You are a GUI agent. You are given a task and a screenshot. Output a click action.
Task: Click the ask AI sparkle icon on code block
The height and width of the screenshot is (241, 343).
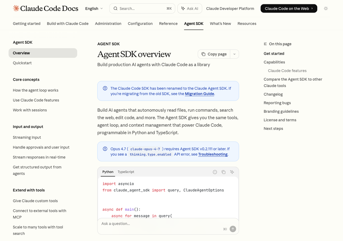(232, 172)
